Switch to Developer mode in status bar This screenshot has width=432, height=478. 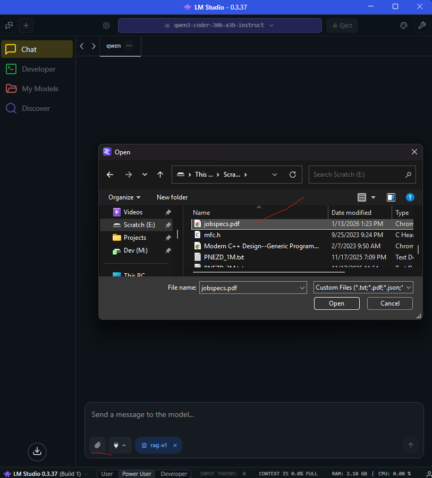tap(174, 474)
